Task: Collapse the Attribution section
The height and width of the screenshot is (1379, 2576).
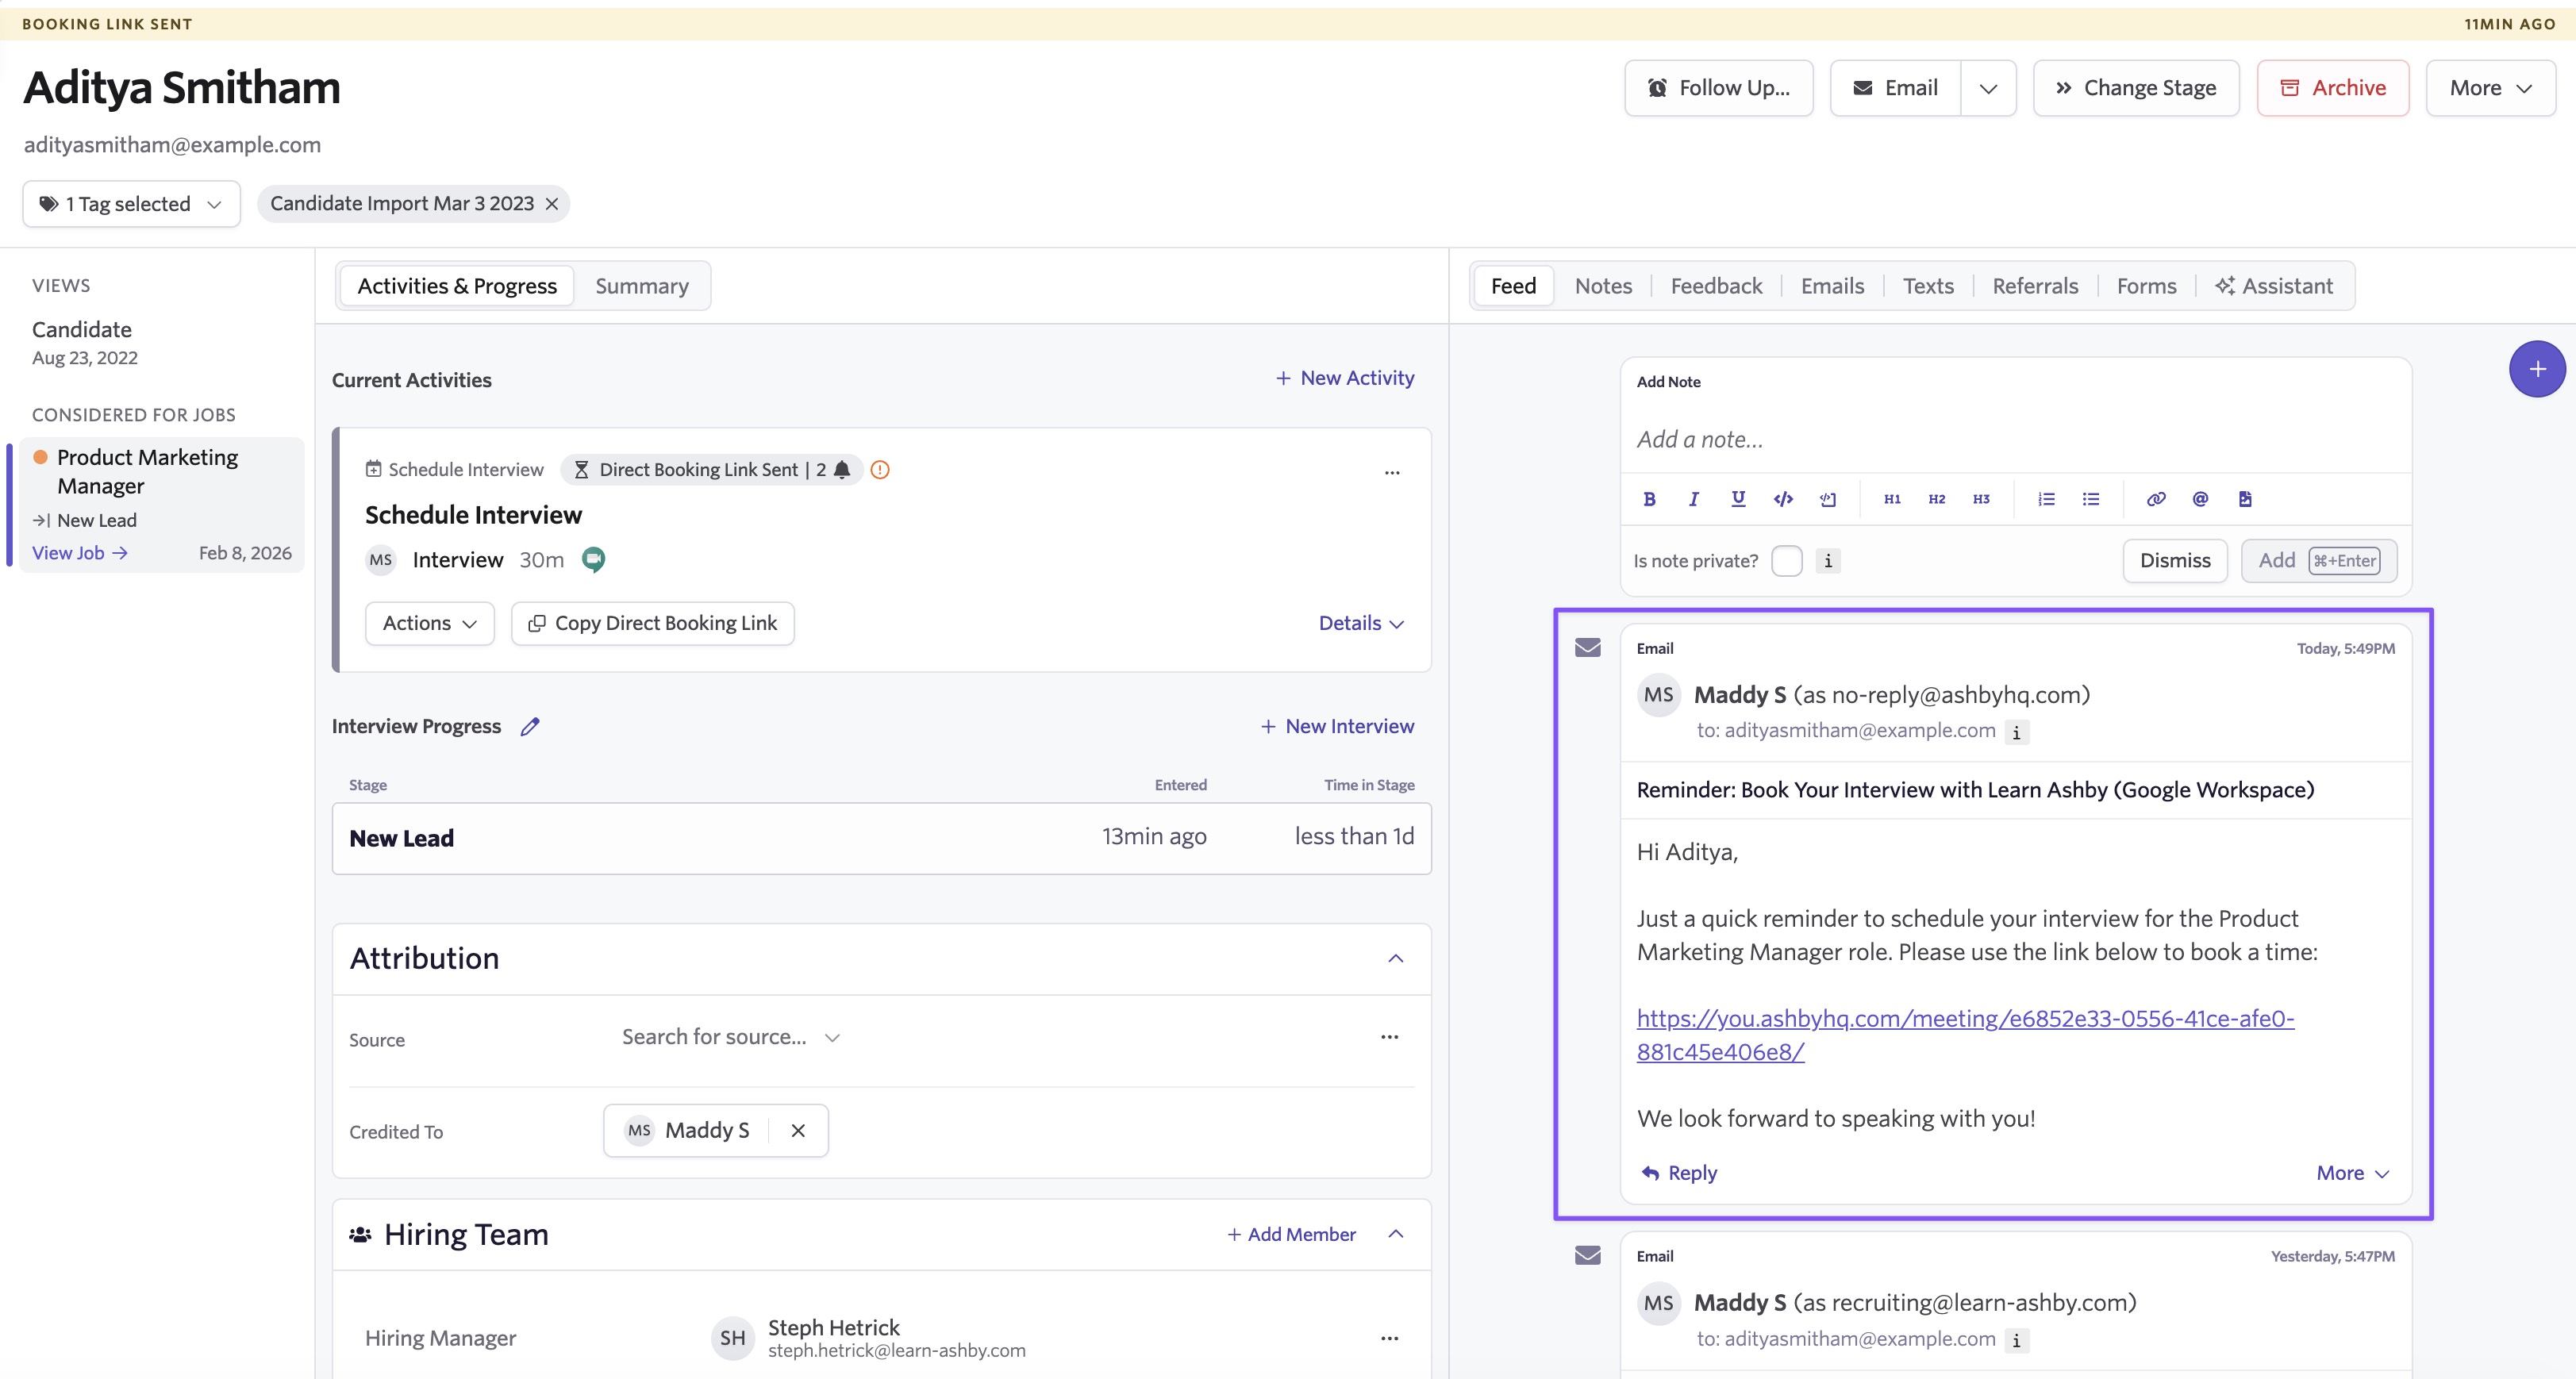Action: [x=1396, y=959]
